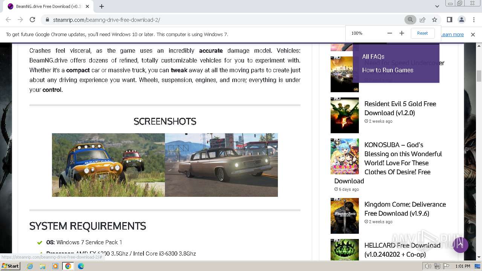This screenshot has width=482, height=271.
Task: Open HELLCARD Free Download link
Action: pyautogui.click(x=402, y=250)
